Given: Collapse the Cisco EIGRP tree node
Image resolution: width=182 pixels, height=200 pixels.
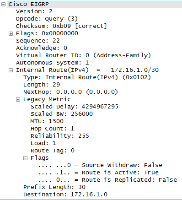Looking at the screenshot, I should coord(3,5).
